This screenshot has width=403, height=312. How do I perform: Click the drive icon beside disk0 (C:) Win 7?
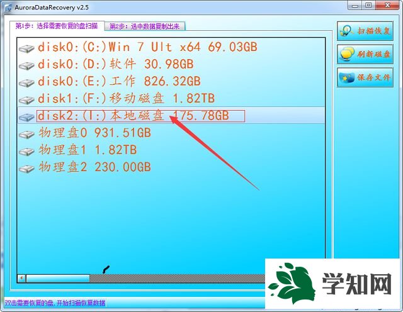26,48
